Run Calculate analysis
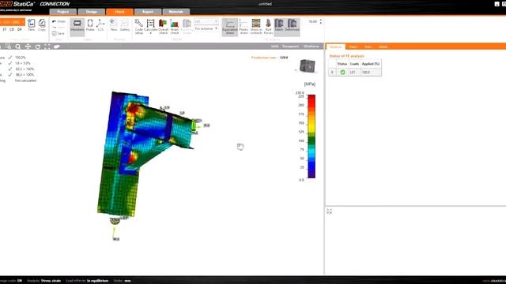This screenshot has width=506, height=284. (150, 26)
